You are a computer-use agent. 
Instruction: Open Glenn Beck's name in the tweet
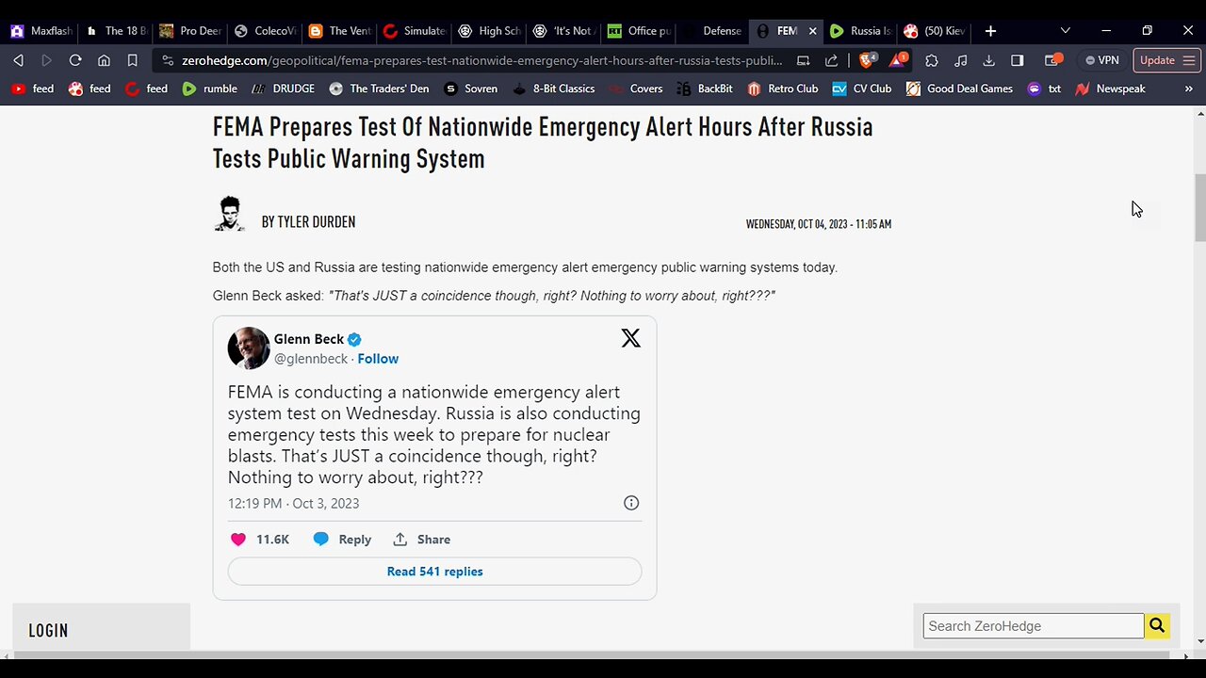(309, 339)
